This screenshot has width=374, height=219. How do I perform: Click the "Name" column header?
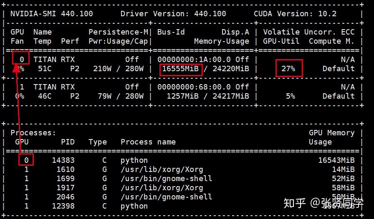click(42, 32)
